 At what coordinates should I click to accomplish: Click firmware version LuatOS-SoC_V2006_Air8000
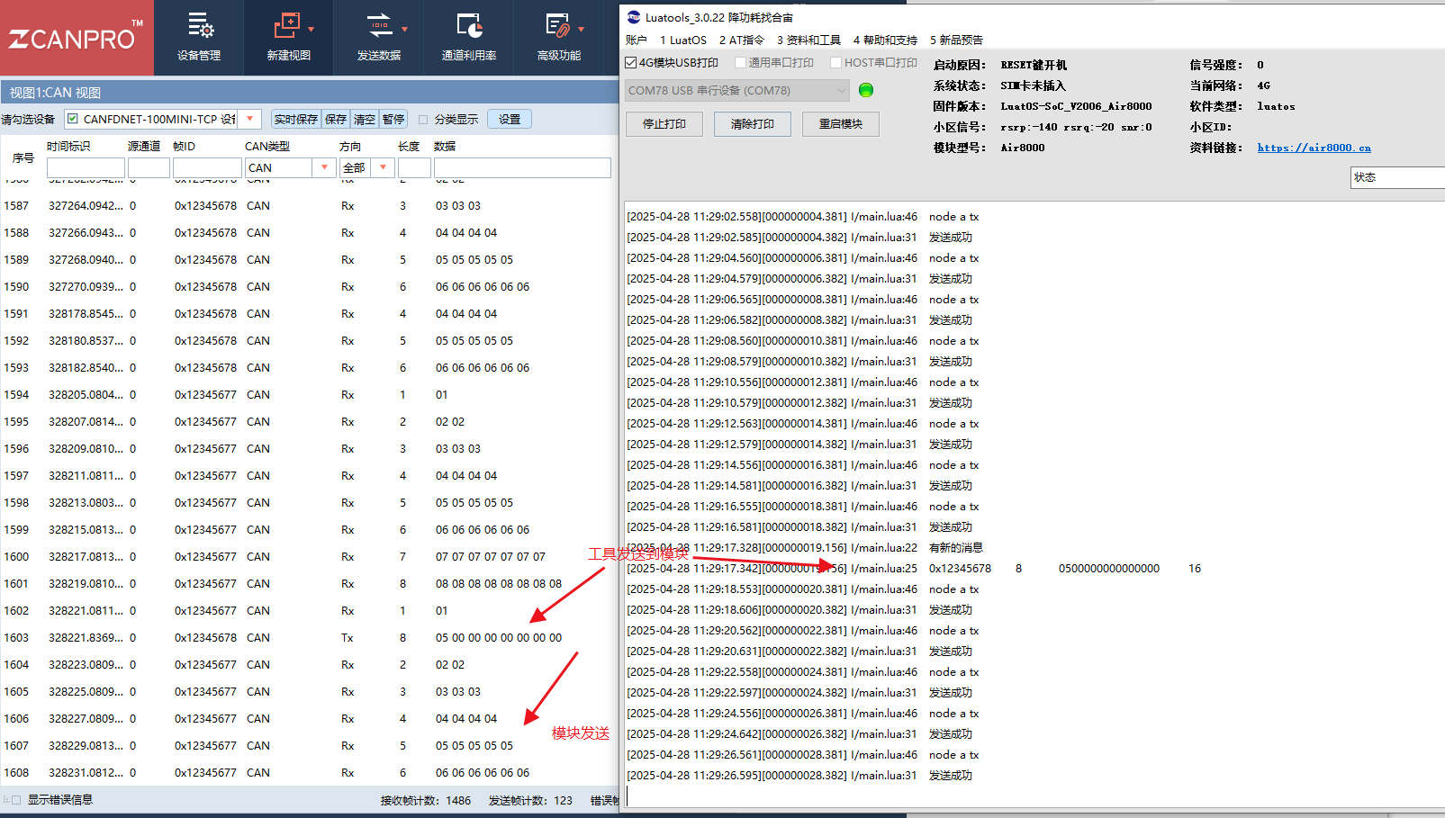[1076, 106]
